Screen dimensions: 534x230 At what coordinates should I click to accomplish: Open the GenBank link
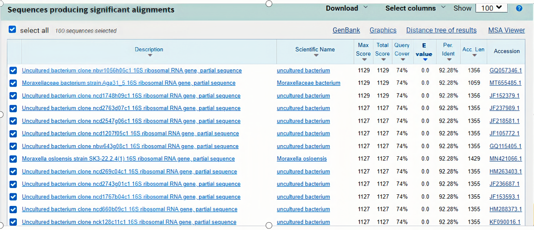point(346,30)
